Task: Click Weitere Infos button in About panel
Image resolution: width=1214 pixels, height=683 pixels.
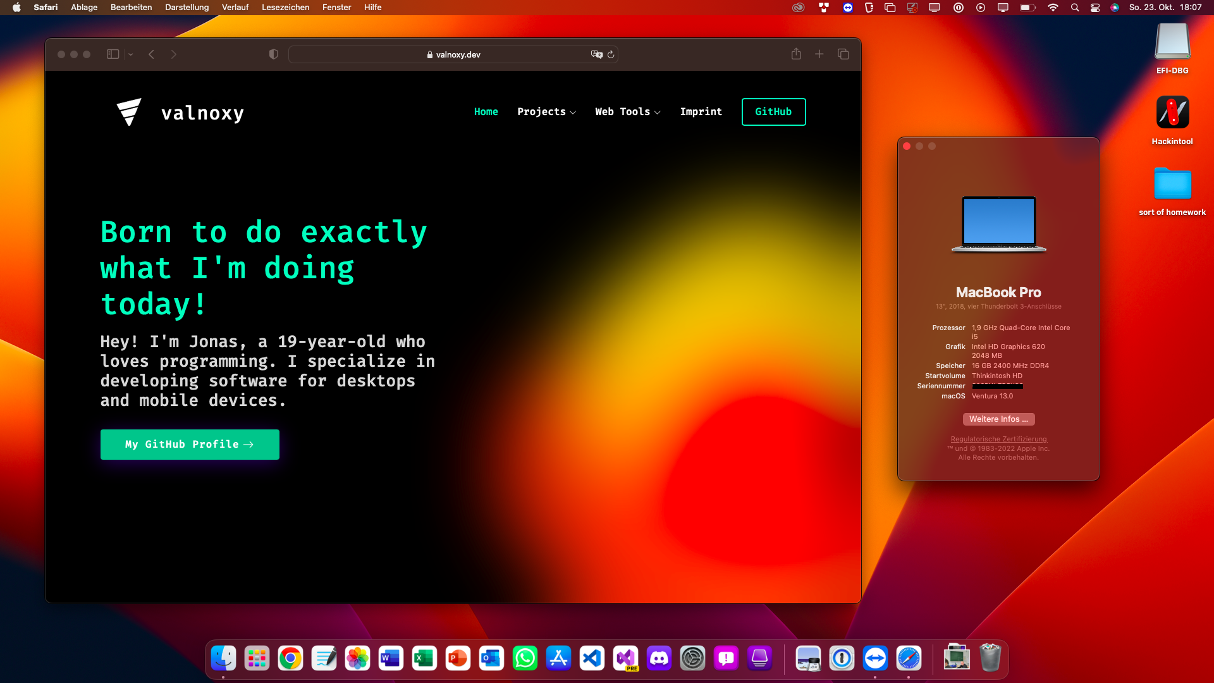Action: pyautogui.click(x=998, y=419)
